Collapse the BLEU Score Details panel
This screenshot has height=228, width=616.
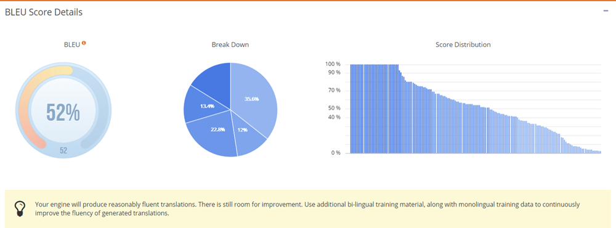[606, 11]
